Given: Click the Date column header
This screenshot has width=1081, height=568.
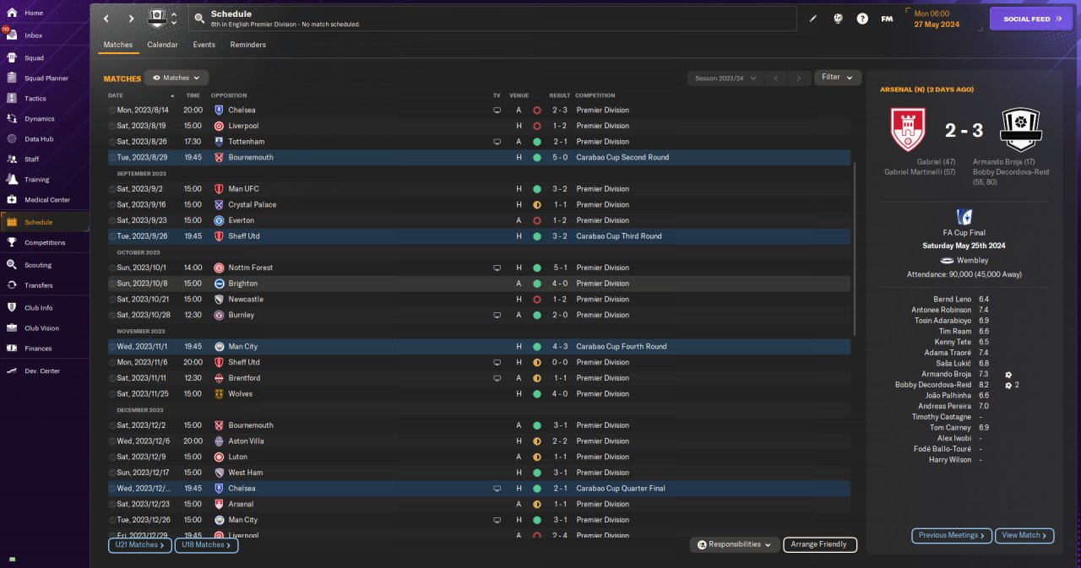Looking at the screenshot, I should [116, 95].
